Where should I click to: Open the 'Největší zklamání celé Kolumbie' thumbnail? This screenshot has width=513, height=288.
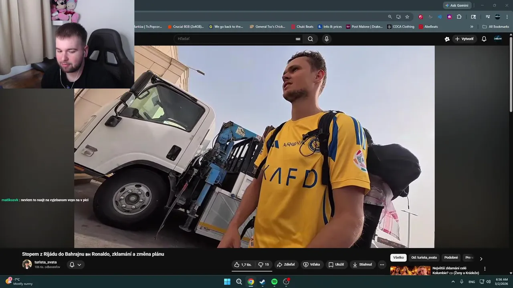point(410,271)
